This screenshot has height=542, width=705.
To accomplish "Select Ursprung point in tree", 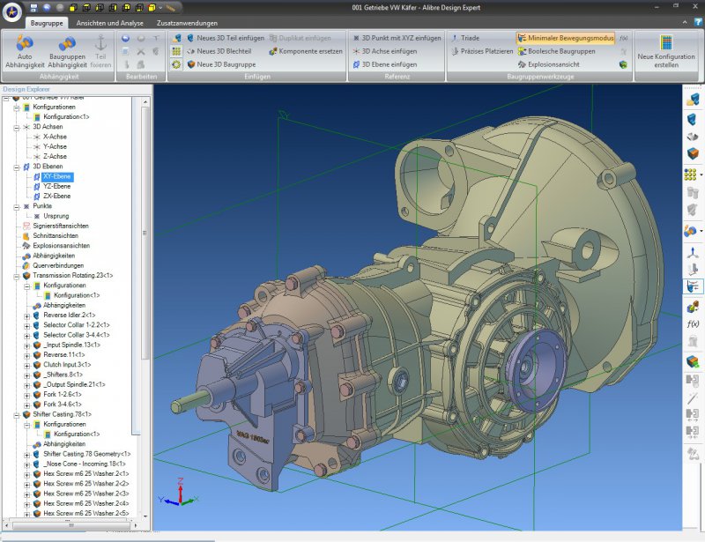I will click(56, 216).
